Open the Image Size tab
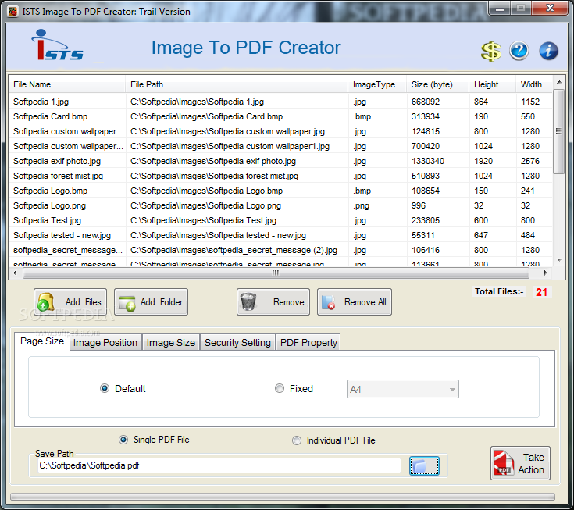The image size is (574, 510). click(170, 343)
